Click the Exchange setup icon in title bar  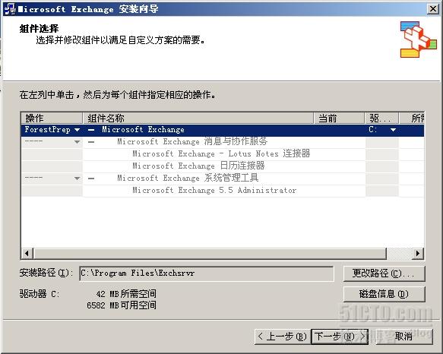(x=10, y=9)
